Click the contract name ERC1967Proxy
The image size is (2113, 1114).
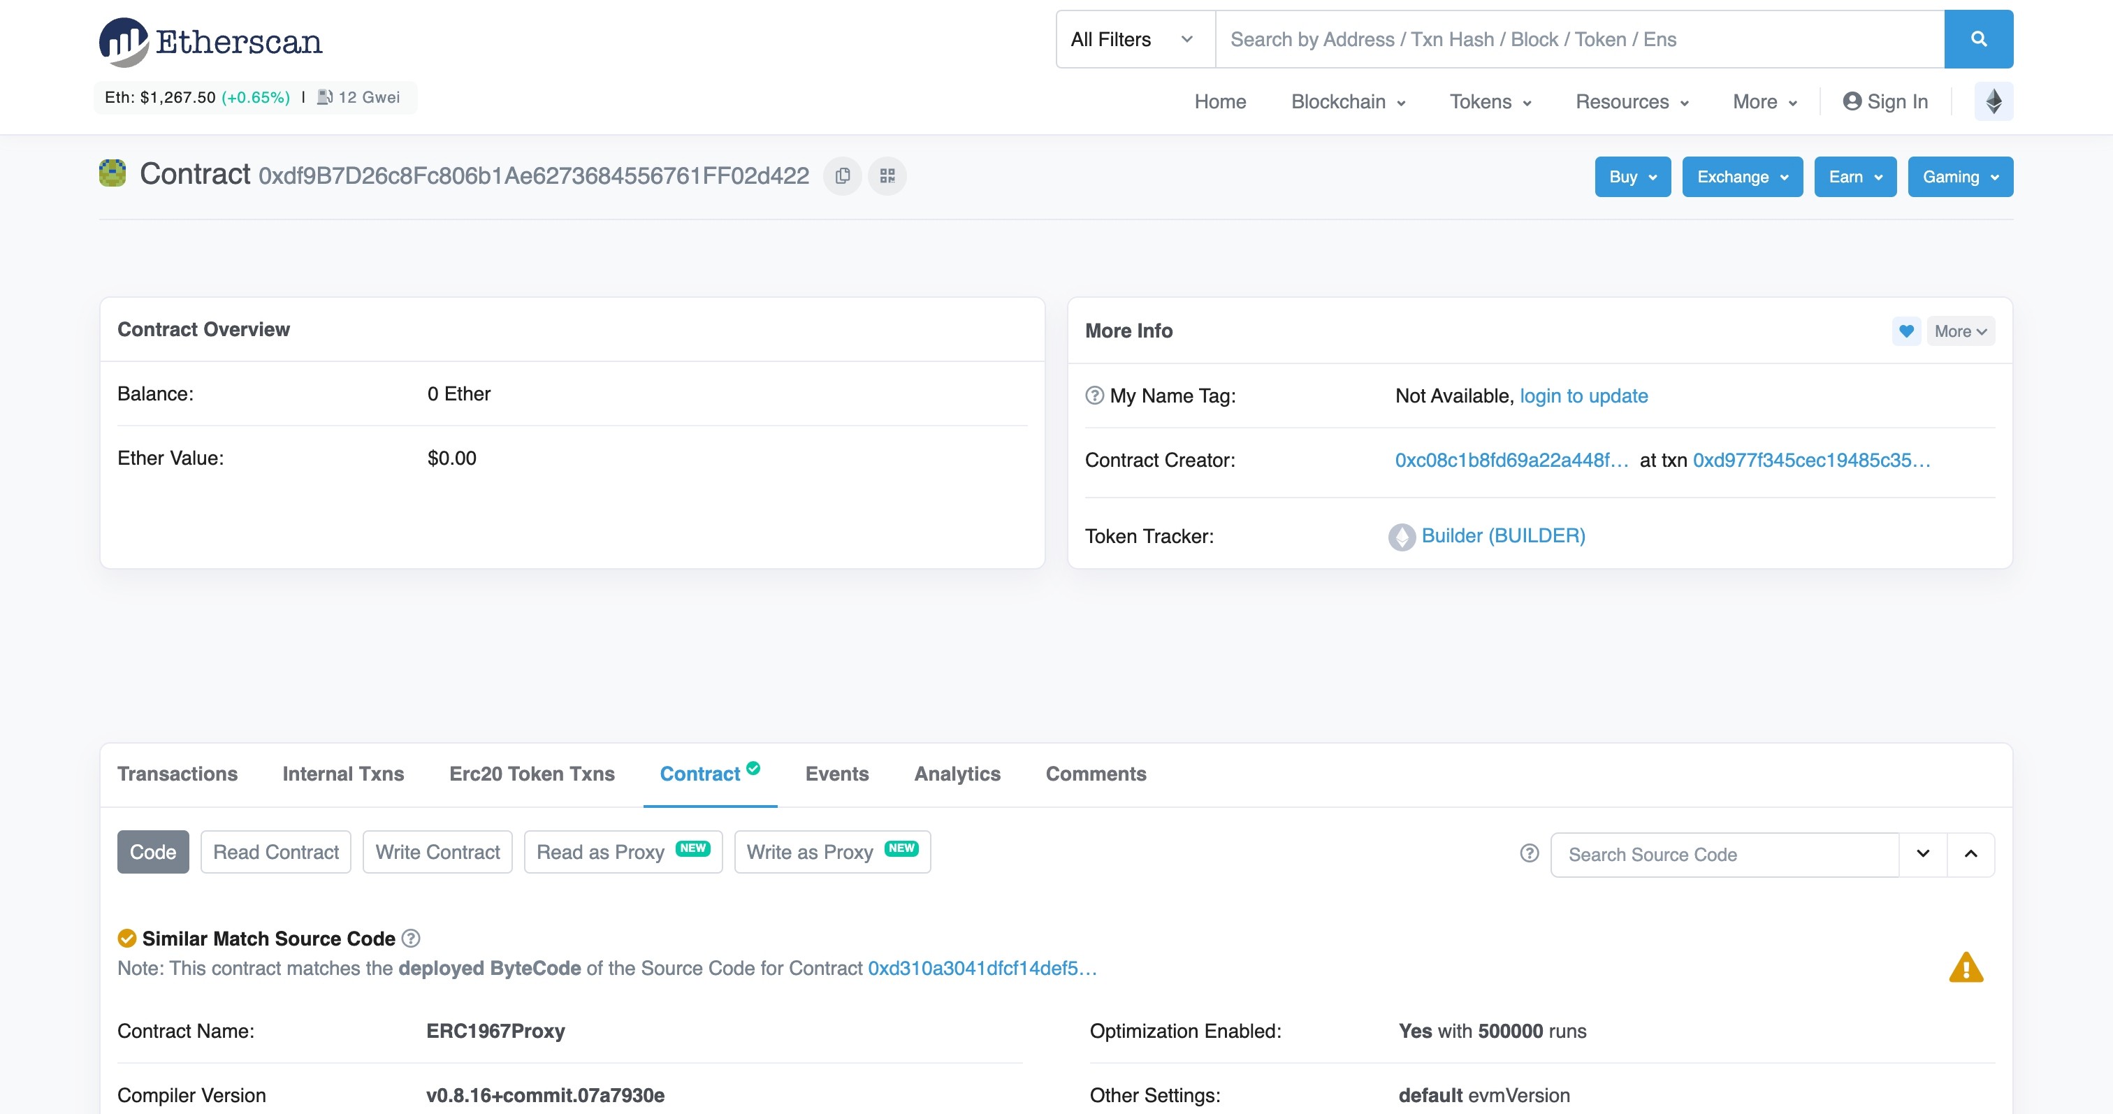495,1031
